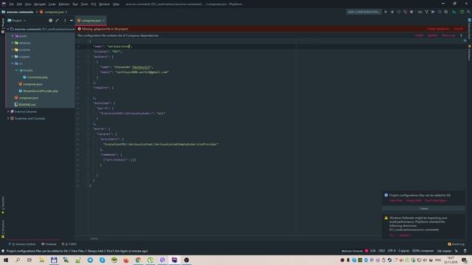Screen dimensions: 472x265
Task: Click Git: master branch widget
Action: coord(444,250)
